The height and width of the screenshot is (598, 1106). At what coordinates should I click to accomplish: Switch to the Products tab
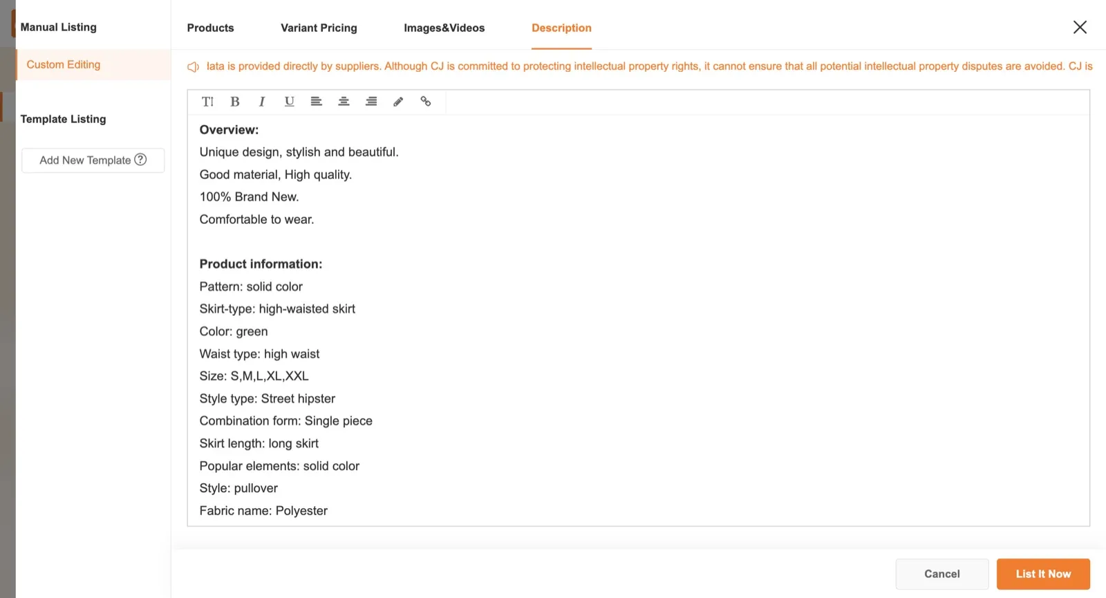[210, 28]
